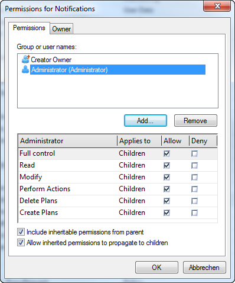Disable Include inheritable permissions from parent

[x=21, y=232]
